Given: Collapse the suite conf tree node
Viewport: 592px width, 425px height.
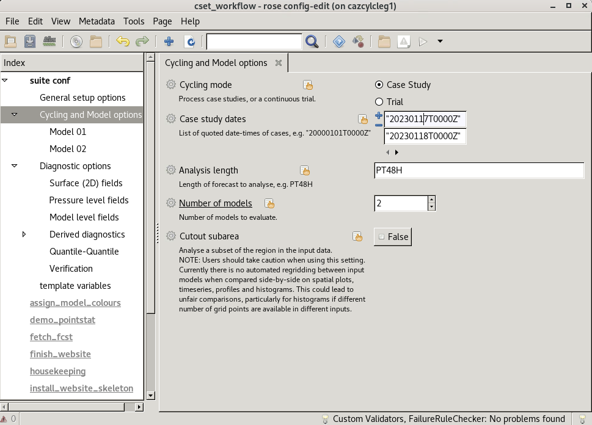Looking at the screenshot, I should [x=5, y=81].
